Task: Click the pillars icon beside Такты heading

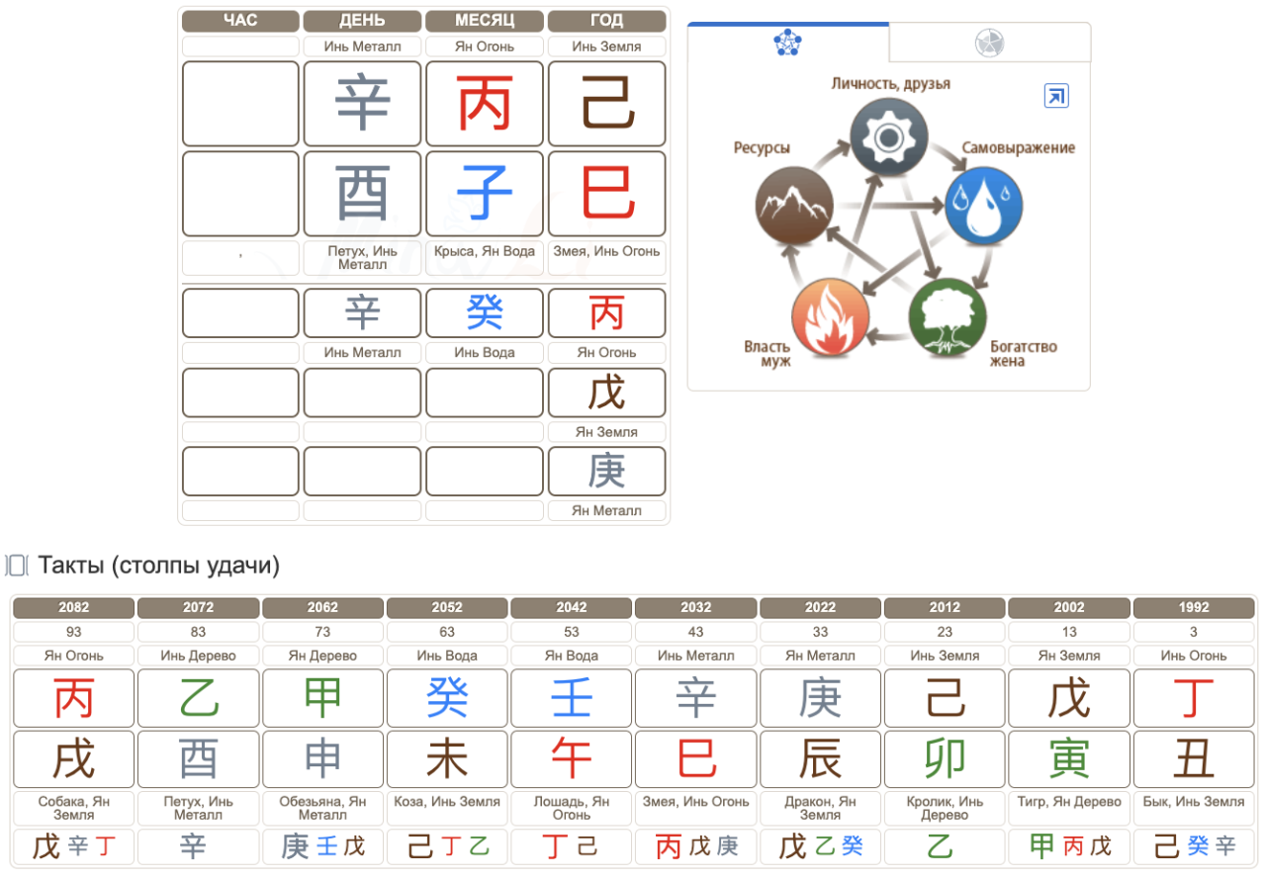Action: pos(17,566)
